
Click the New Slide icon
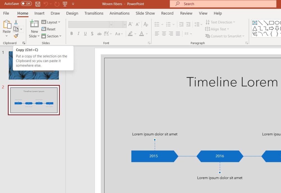(34, 24)
